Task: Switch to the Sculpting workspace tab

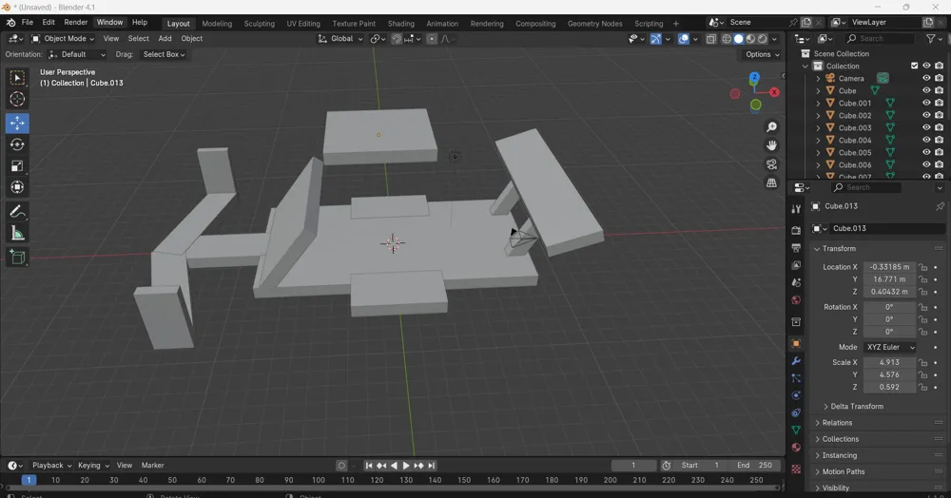Action: click(x=259, y=24)
